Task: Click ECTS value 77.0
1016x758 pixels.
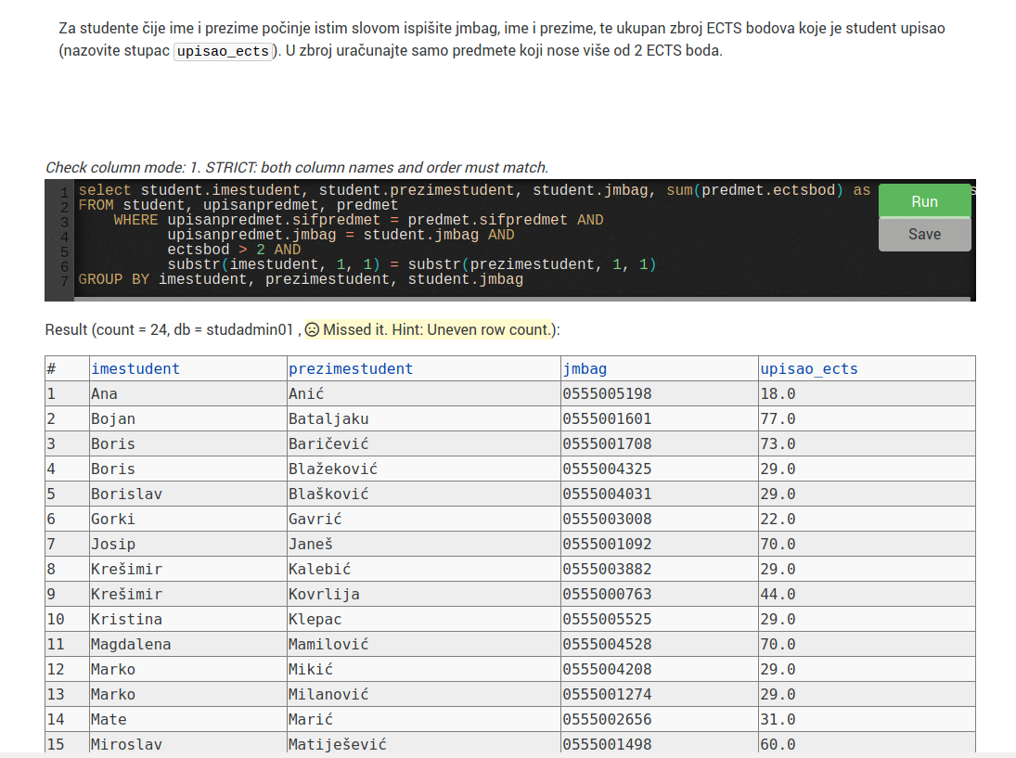Action: pyautogui.click(x=867, y=419)
